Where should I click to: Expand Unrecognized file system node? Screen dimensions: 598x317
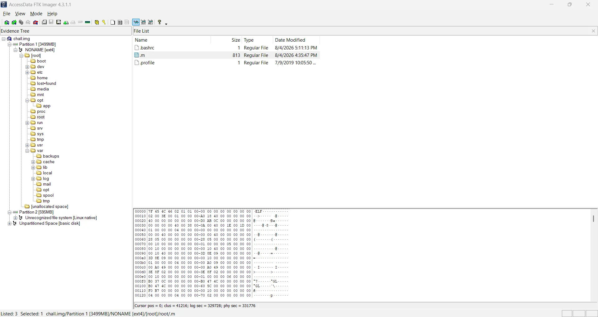pyautogui.click(x=16, y=218)
